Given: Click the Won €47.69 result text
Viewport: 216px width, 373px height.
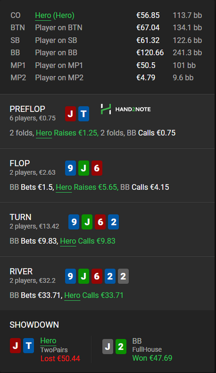Looking at the screenshot, I should (152, 358).
